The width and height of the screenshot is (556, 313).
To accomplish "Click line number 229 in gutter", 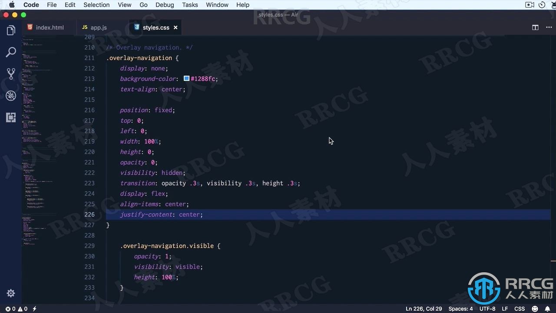I will click(89, 246).
